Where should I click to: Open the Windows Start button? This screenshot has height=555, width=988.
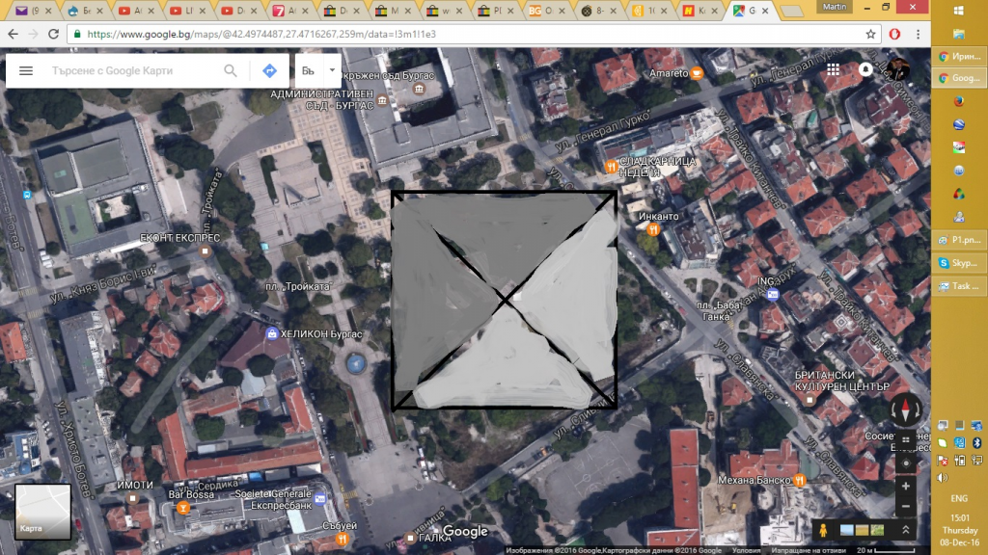959,10
